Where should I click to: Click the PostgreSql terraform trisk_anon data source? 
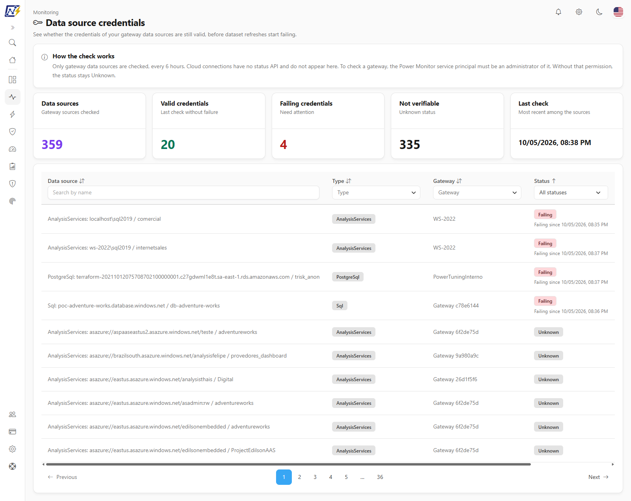point(184,277)
